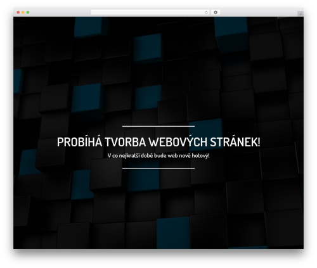This screenshot has width=317, height=268.
Task: Click heading "PROBÍHÁ TVORBA WEBOVÝCH STRÁNEK!"
Action: [158, 142]
